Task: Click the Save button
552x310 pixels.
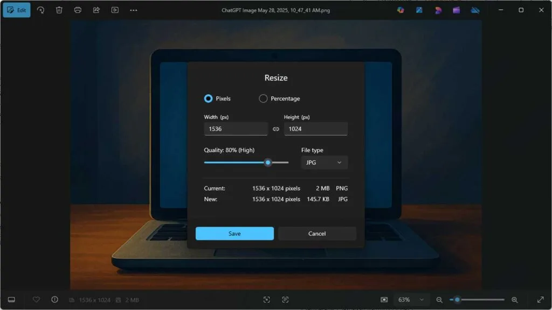Action: pos(234,234)
